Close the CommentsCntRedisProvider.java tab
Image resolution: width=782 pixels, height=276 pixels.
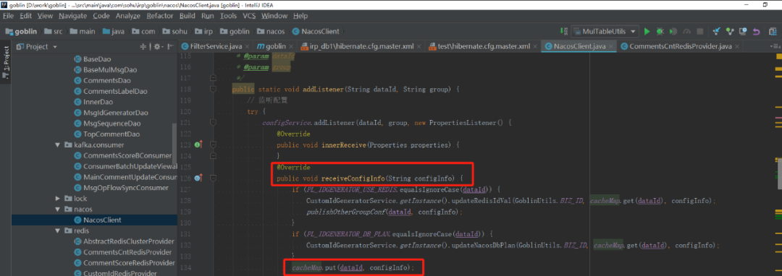pyautogui.click(x=737, y=47)
